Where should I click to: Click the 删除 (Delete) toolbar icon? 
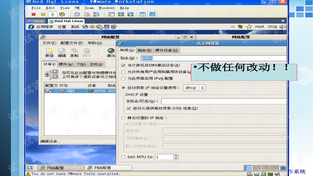[x=86, y=53]
